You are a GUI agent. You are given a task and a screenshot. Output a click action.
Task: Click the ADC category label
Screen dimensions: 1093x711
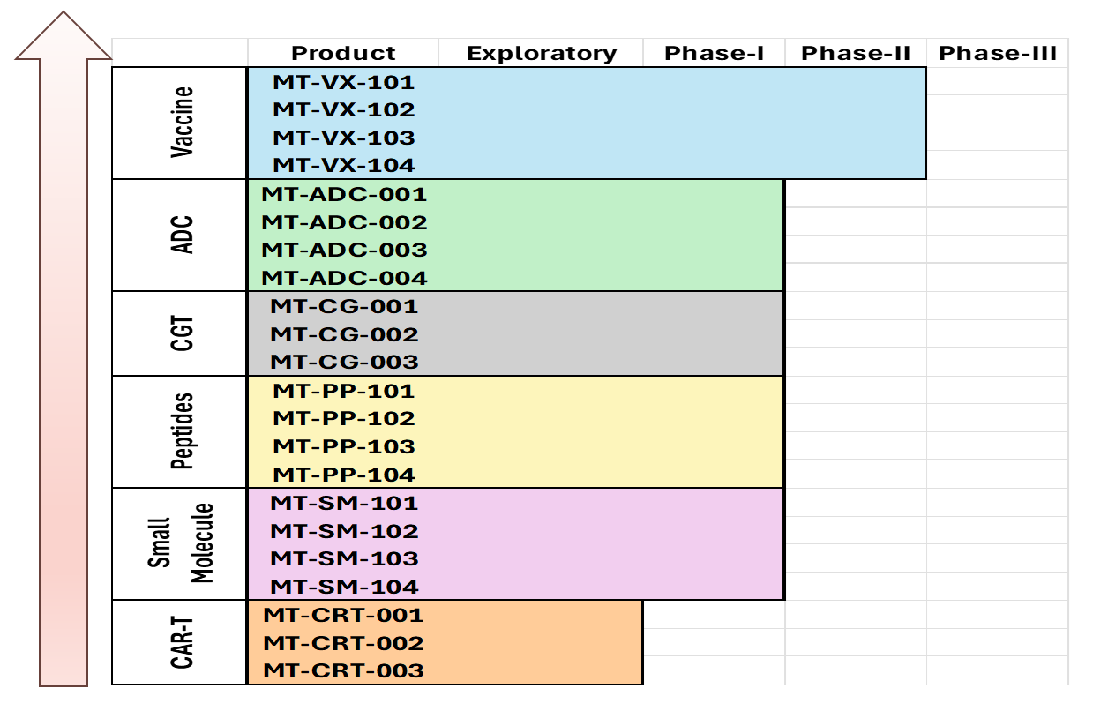(182, 235)
